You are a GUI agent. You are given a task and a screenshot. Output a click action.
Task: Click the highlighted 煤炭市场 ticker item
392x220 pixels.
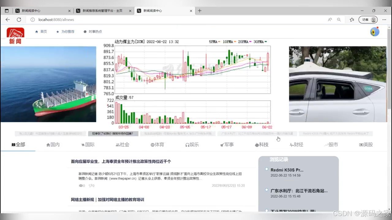[x=113, y=134]
